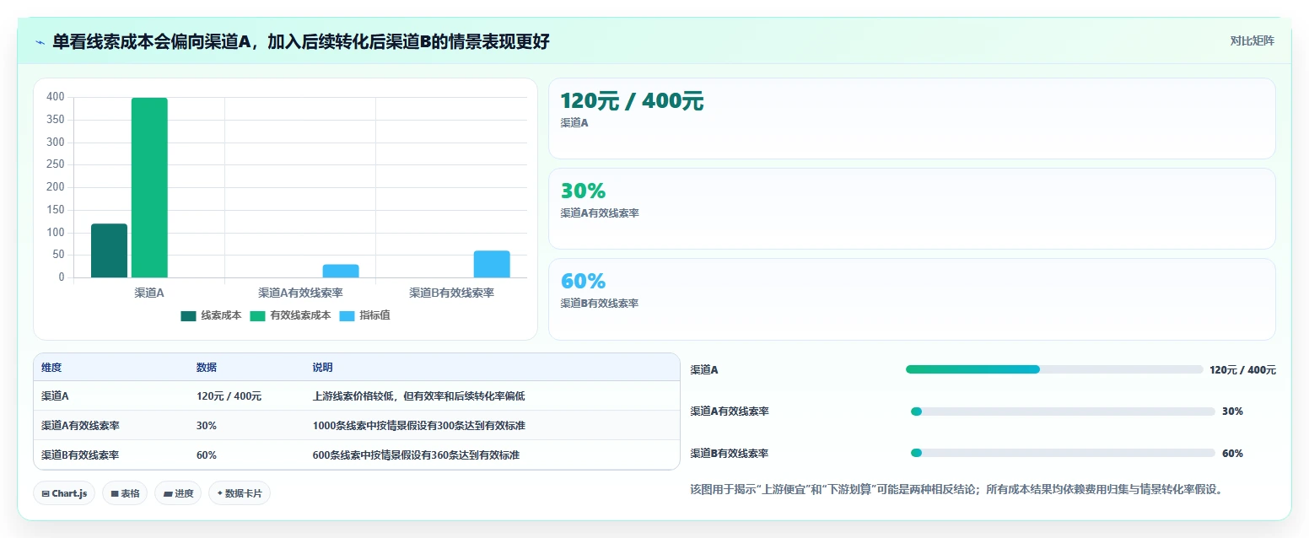1309x538 pixels.
Task: Open the 120元 / 400元 data card
Action: point(912,118)
